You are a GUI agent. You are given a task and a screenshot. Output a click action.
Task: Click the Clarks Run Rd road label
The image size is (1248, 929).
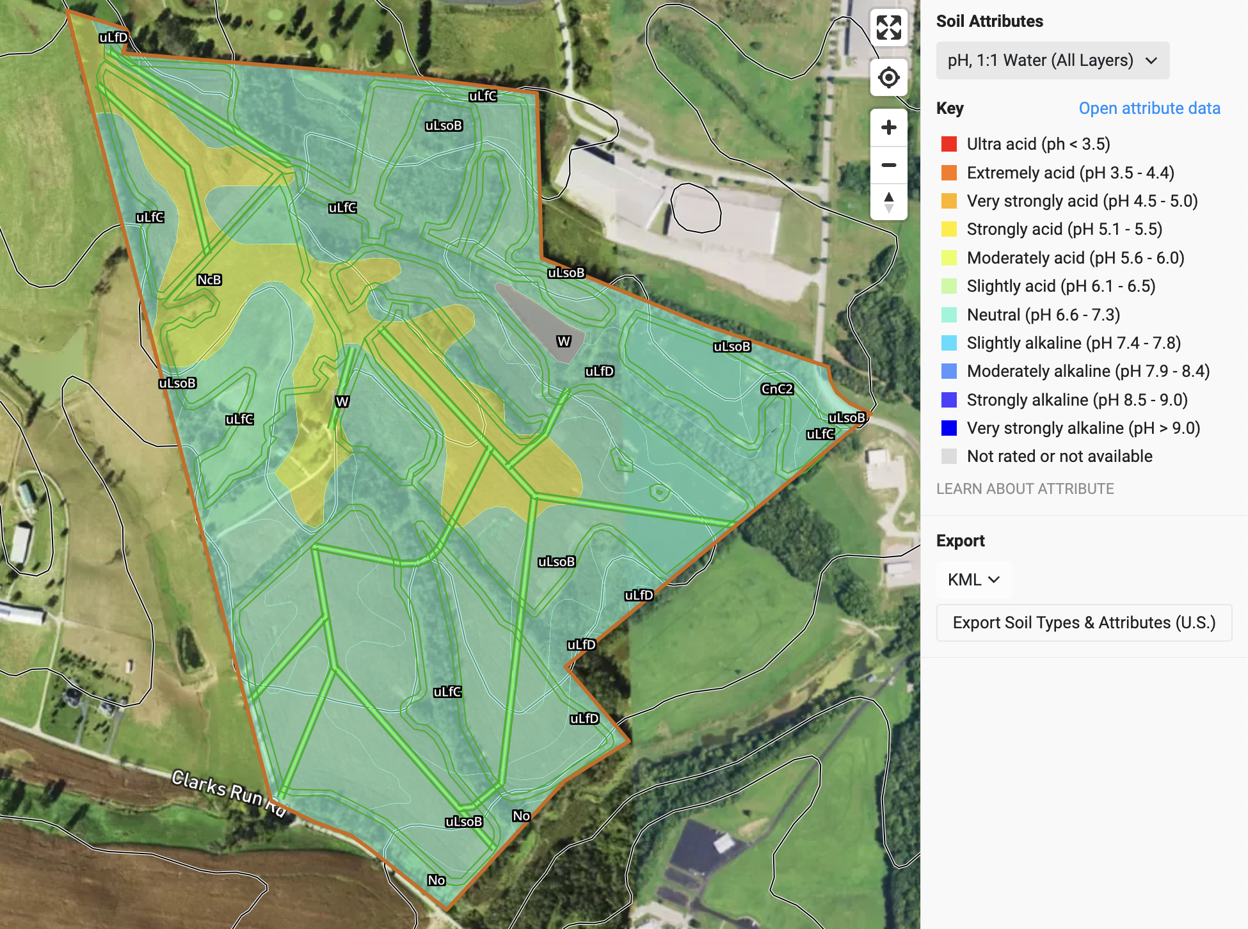(228, 792)
